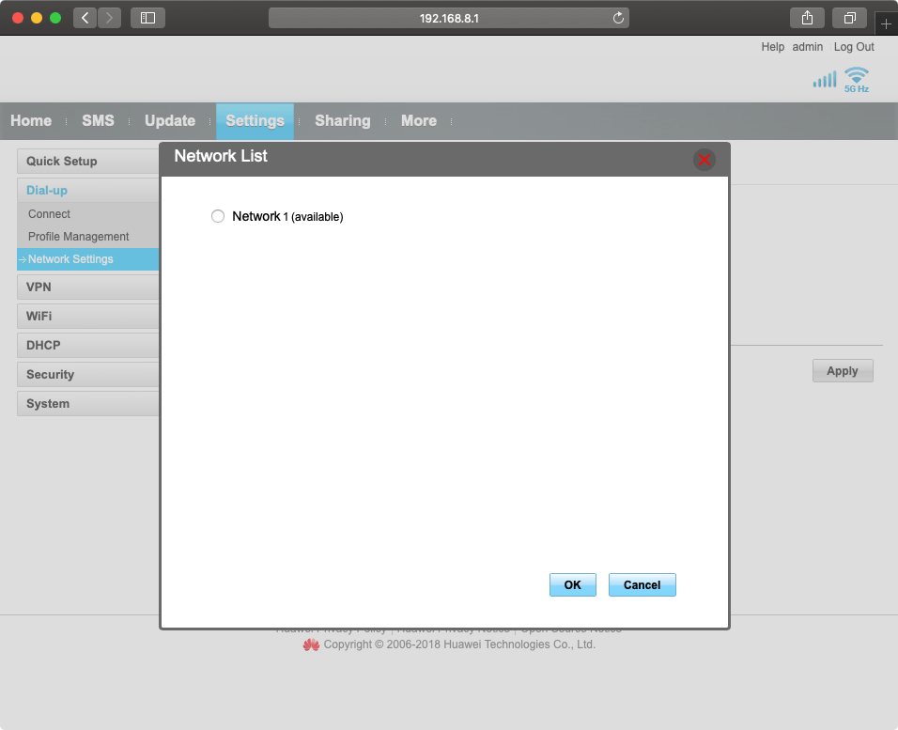
Task: Click the Safari sidebar toggle icon
Action: pos(147,17)
